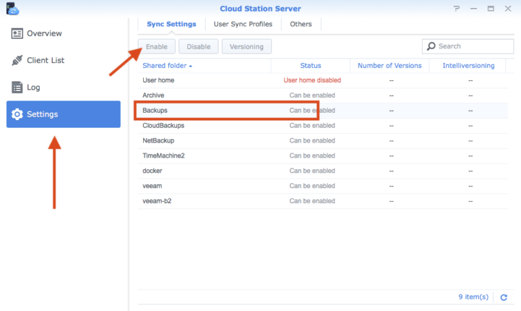Click docker's 'Can be enabled' status
Screen dimensions: 521x311
pyautogui.click(x=312, y=171)
